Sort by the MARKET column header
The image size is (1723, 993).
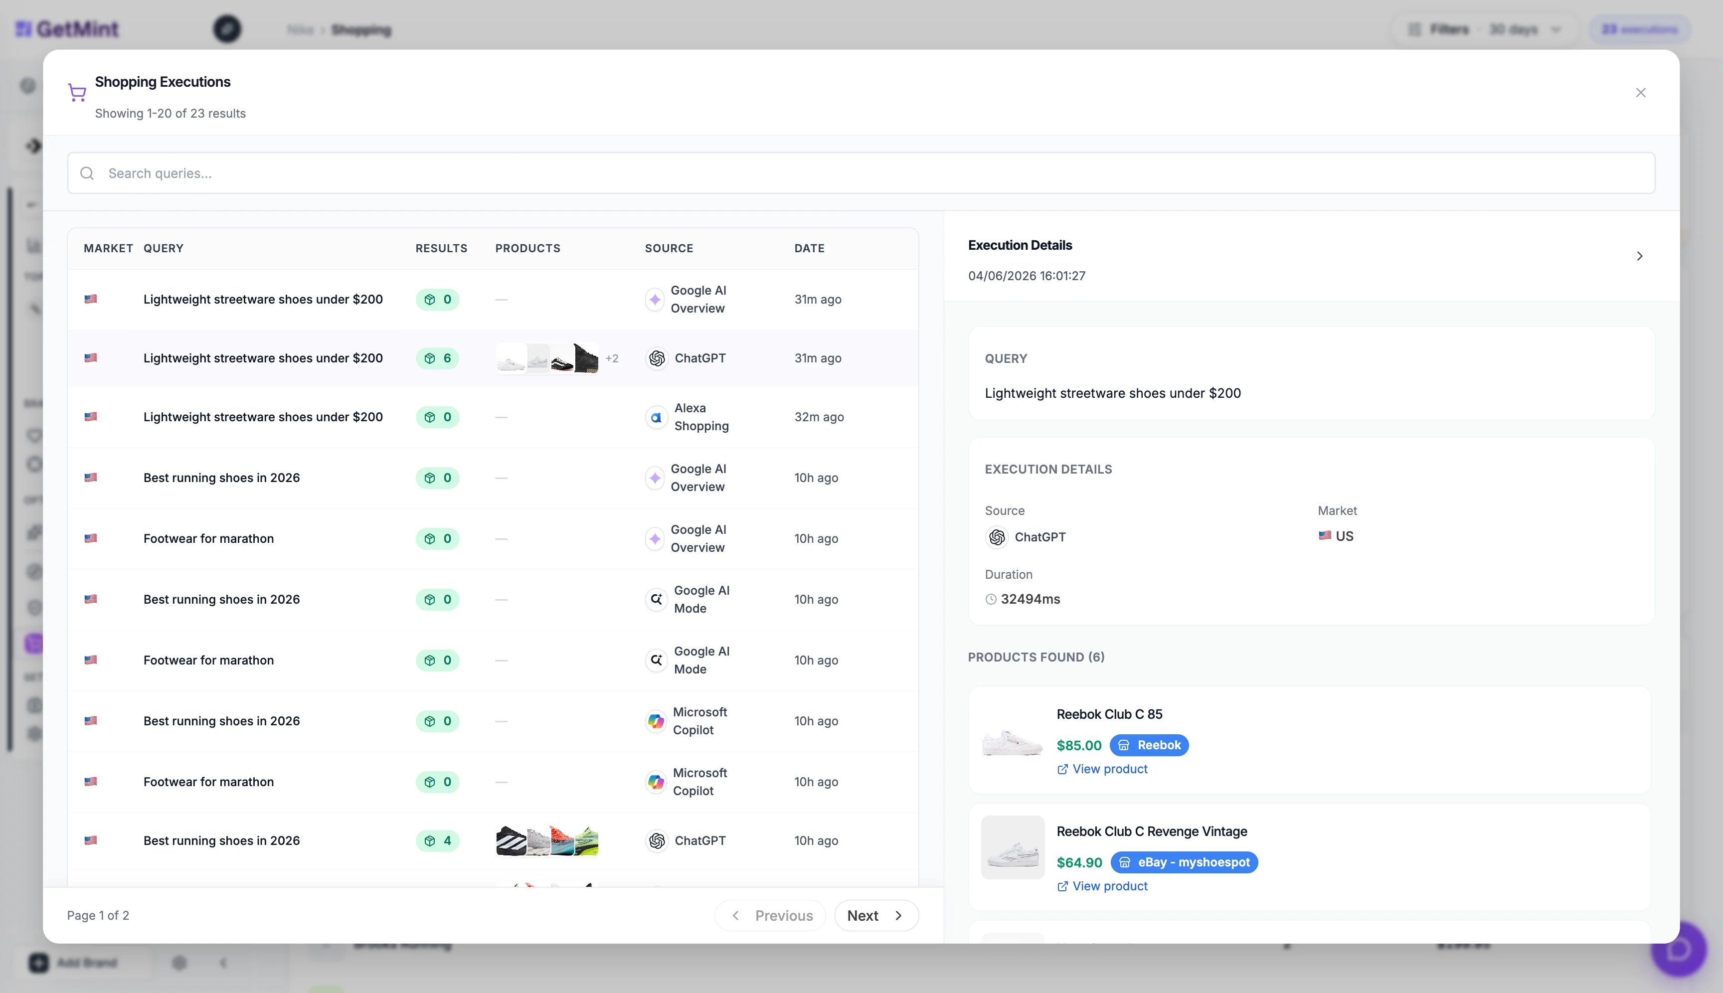(x=109, y=248)
